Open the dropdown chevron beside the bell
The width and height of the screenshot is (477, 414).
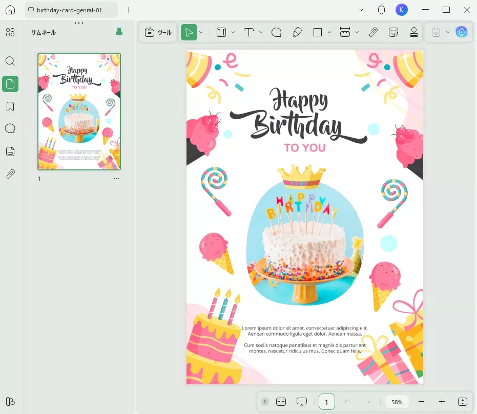point(361,10)
